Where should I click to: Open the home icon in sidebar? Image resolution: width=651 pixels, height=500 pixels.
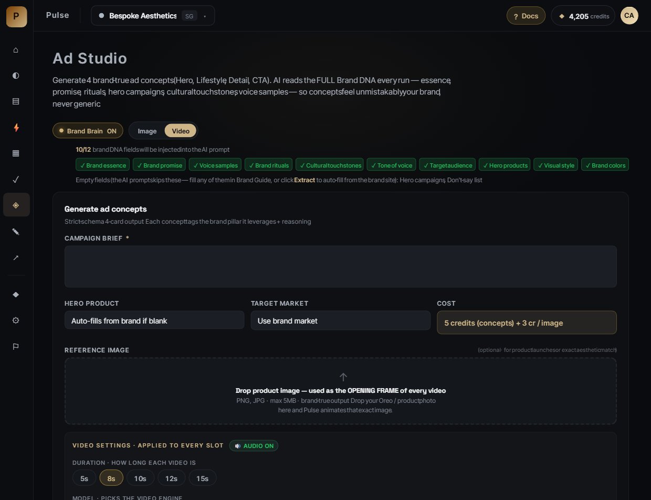click(16, 50)
